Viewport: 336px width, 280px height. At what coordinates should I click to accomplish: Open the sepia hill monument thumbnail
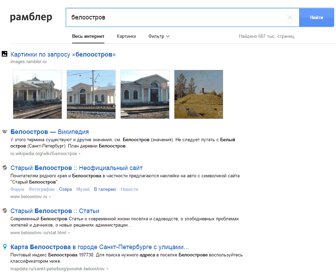coord(199,94)
